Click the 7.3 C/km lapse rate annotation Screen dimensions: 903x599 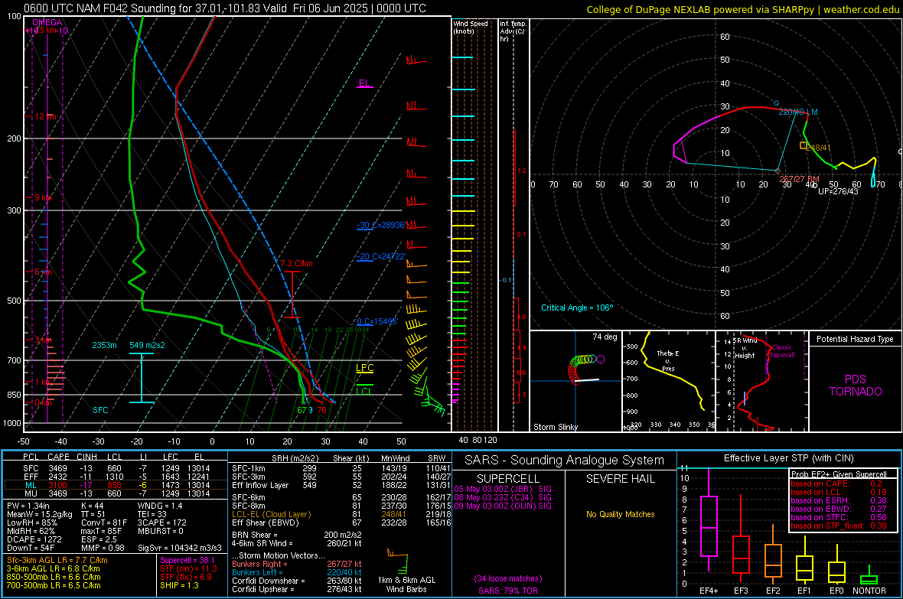pos(297,263)
